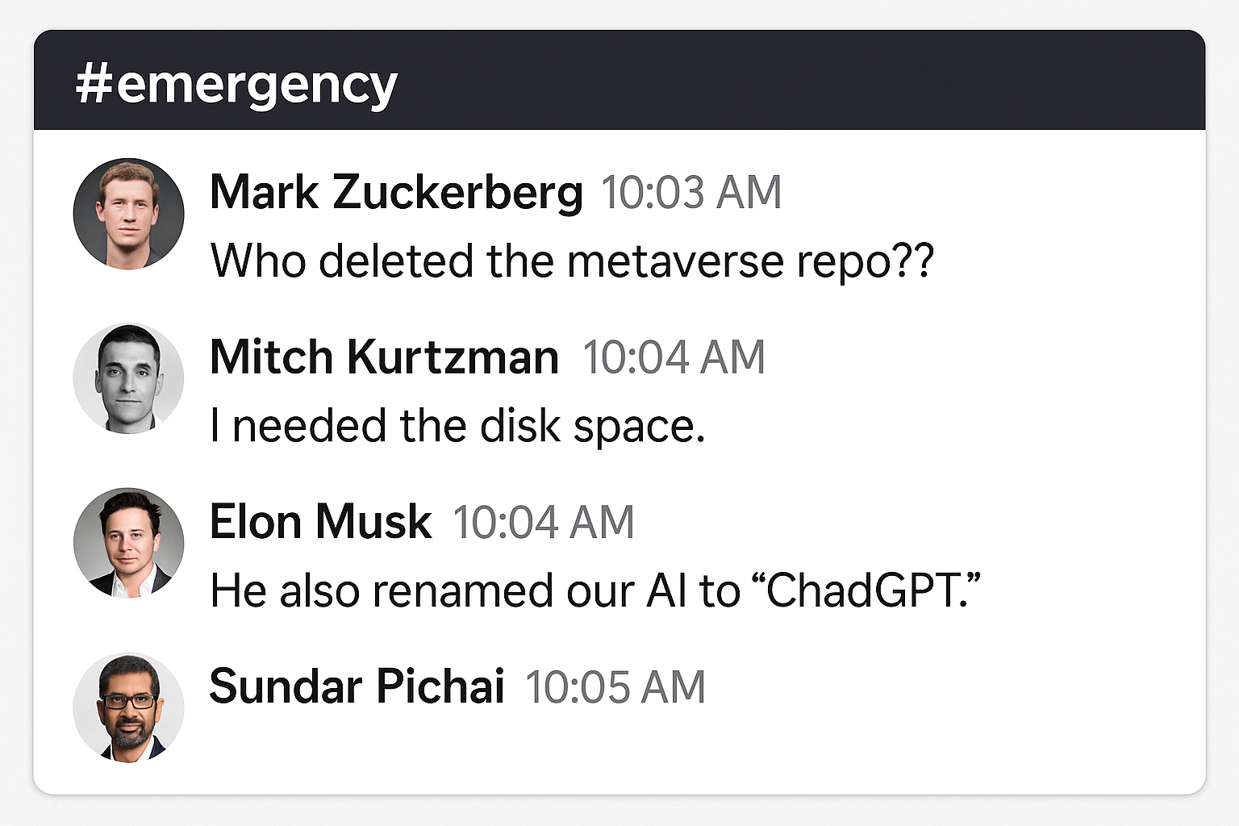Click the avatar next to Mitch Kurtzman's name
1239x826 pixels.
pyautogui.click(x=128, y=378)
